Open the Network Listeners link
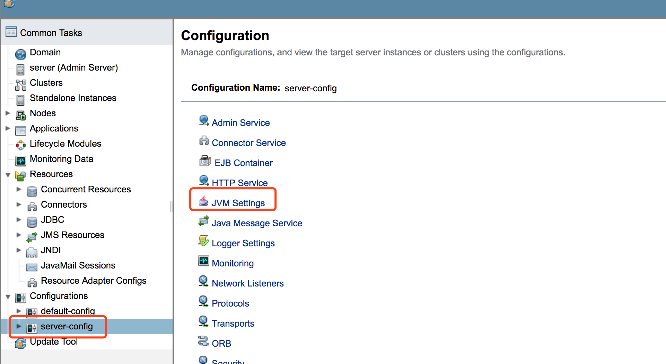The image size is (666, 364). pyautogui.click(x=248, y=283)
